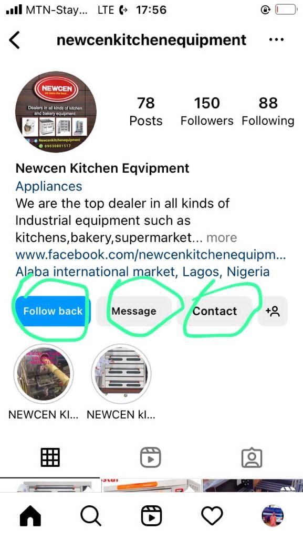This screenshot has width=303, height=539.
Task: Open the first NEWCEN story highlight
Action: pyautogui.click(x=44, y=374)
